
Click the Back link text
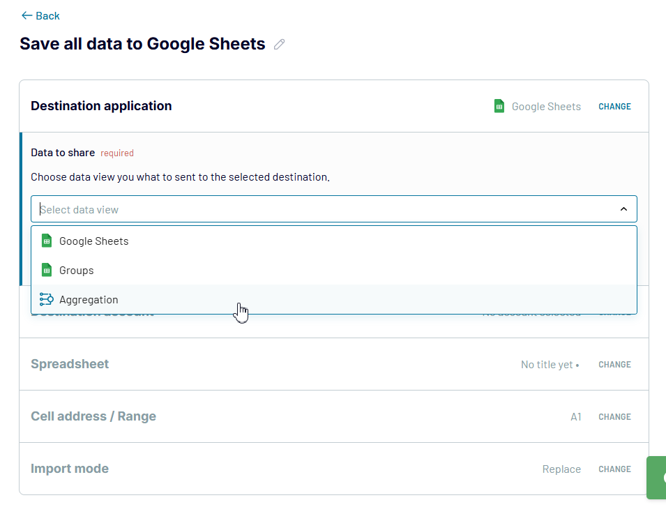coord(48,15)
